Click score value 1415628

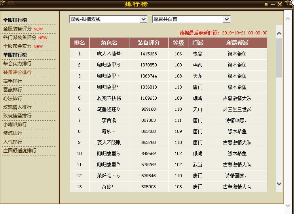148,54
